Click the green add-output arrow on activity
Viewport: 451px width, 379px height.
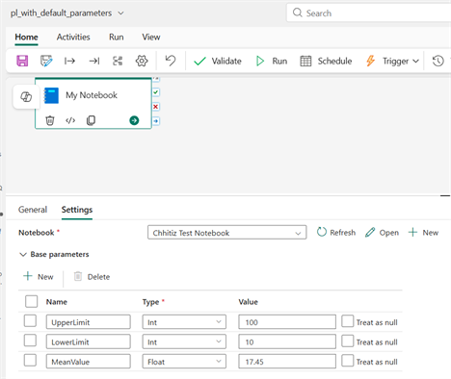click(134, 120)
